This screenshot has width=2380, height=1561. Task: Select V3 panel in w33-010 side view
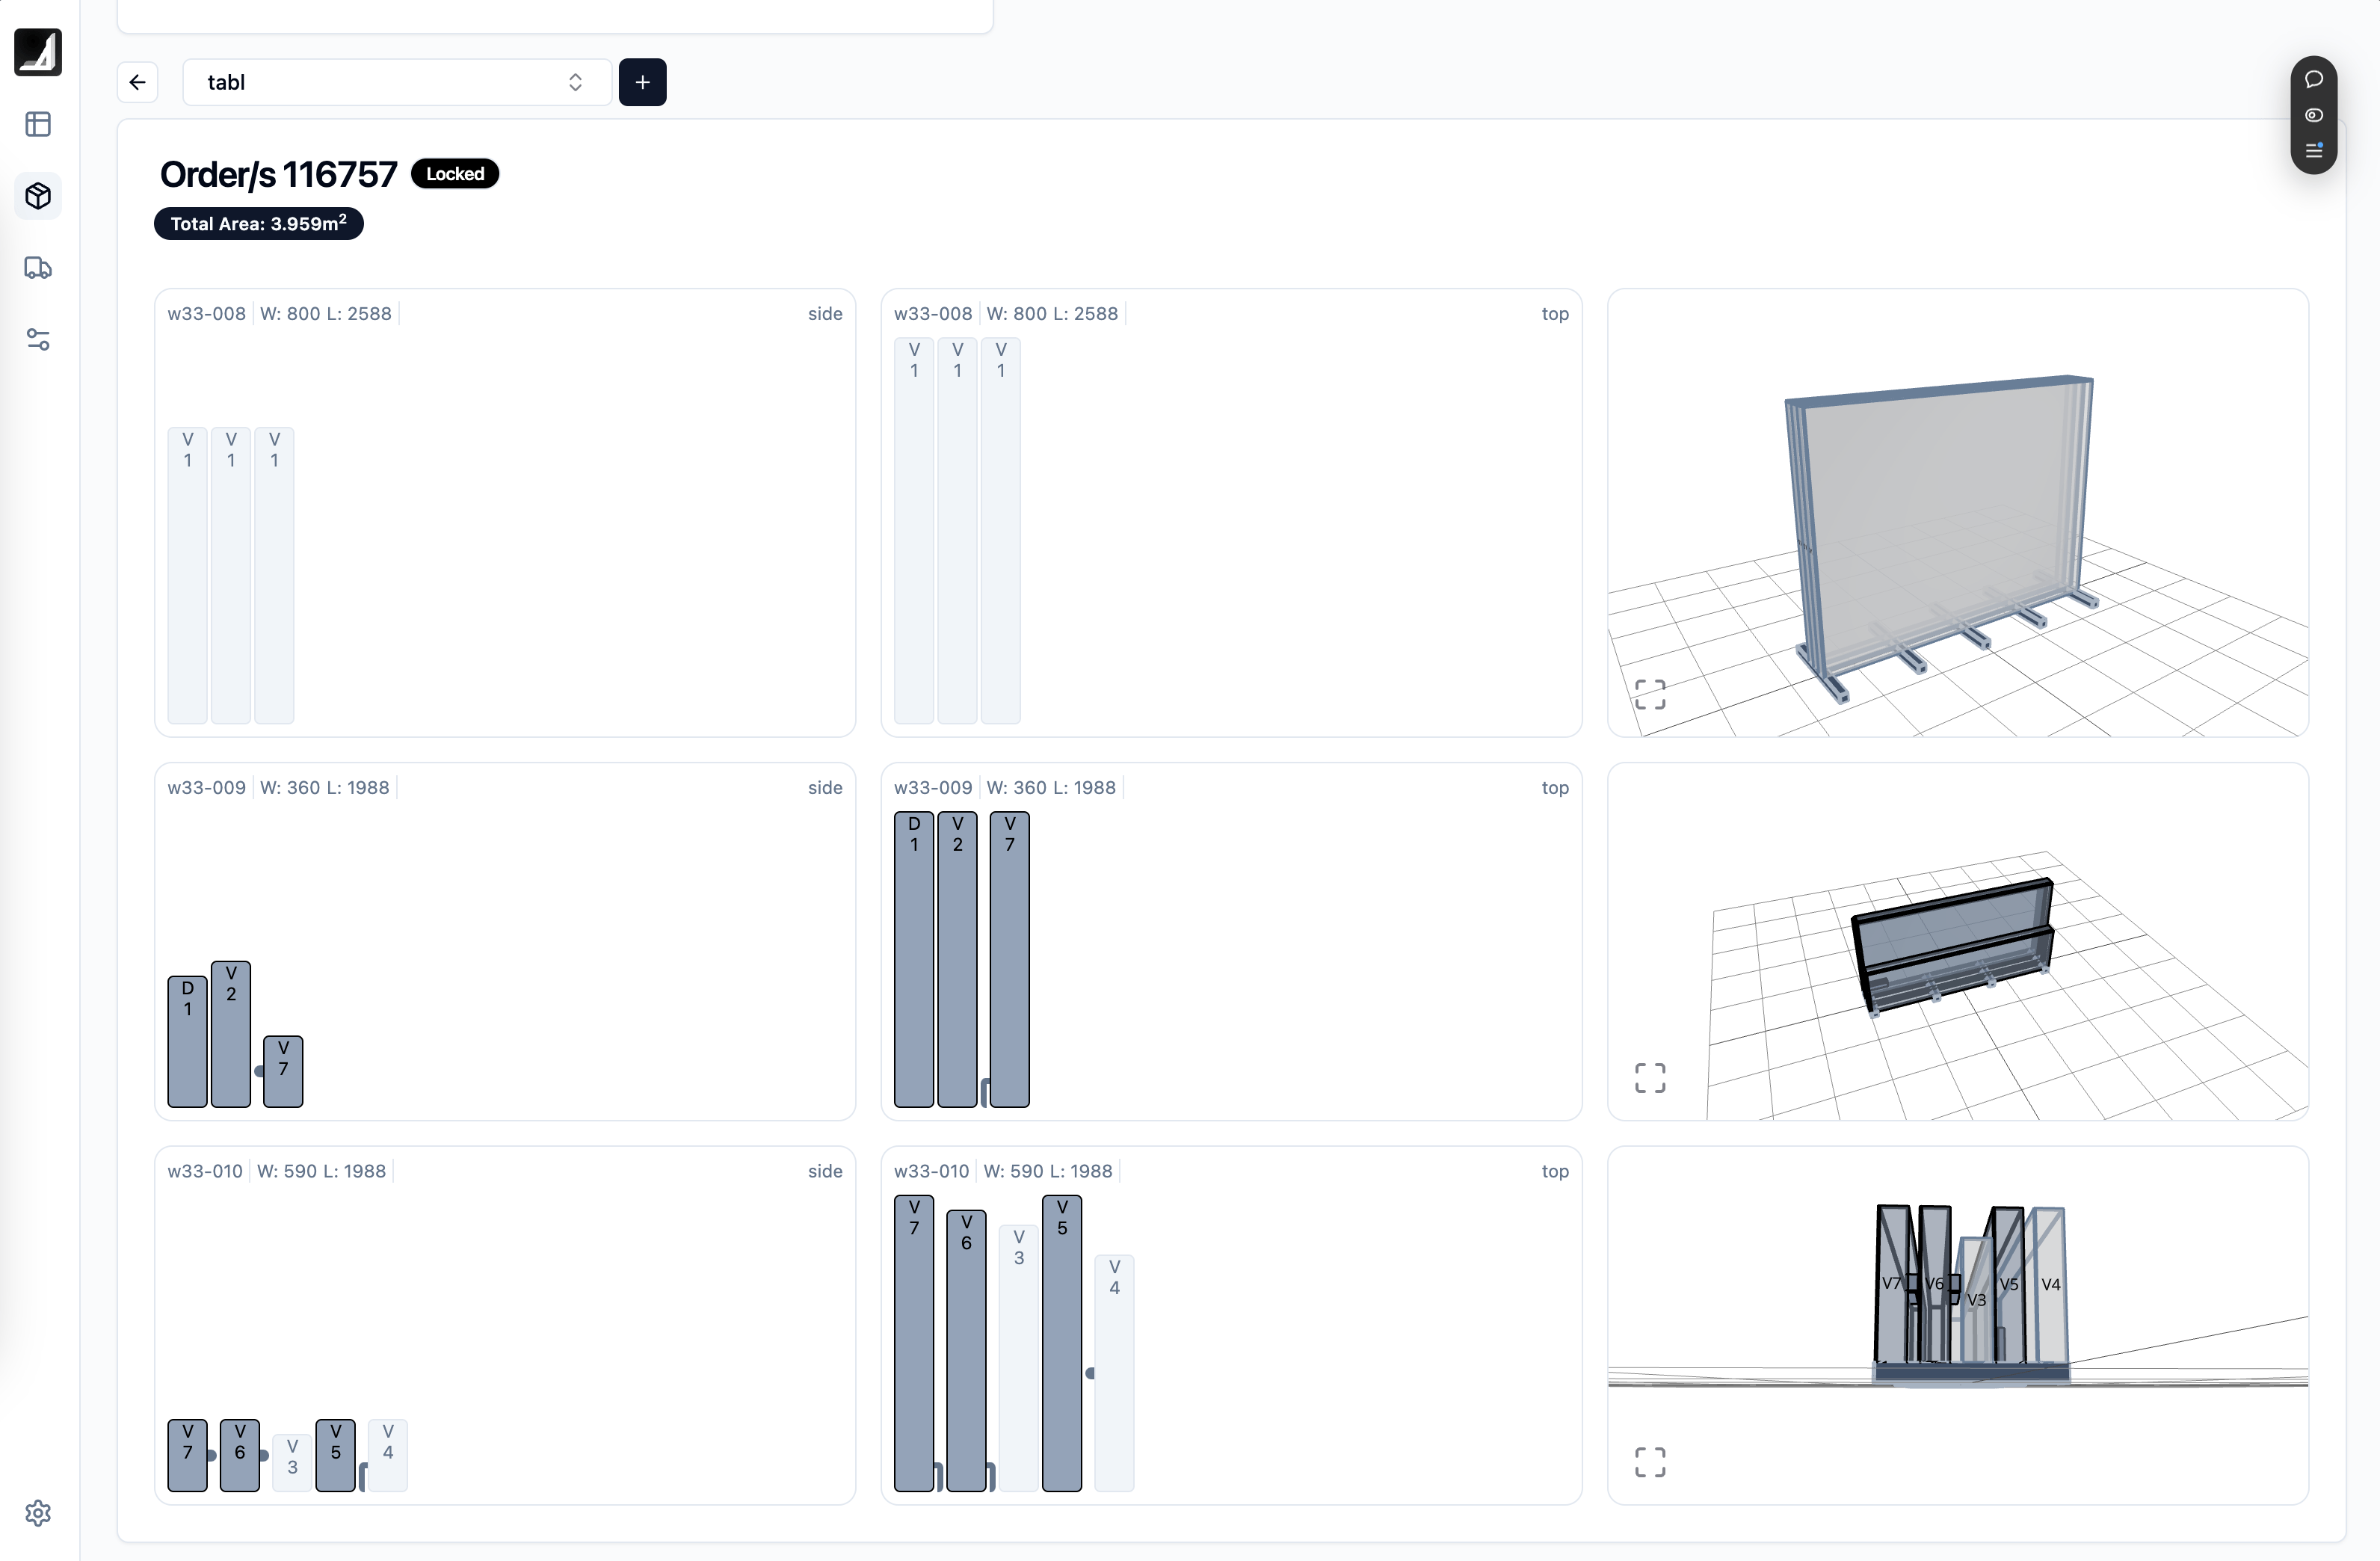[292, 1463]
